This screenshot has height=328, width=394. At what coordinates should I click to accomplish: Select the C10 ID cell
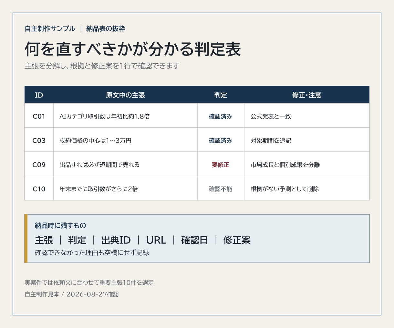point(39,189)
